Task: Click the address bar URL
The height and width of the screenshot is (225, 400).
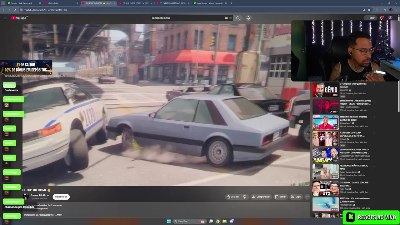Action: (x=46, y=10)
